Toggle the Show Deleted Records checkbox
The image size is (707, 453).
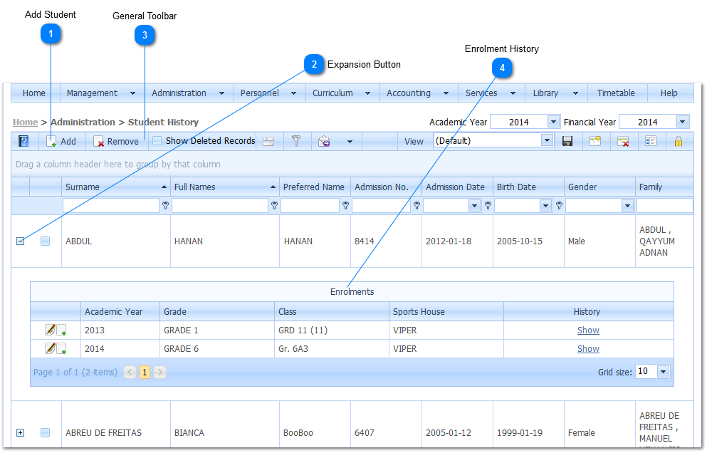[157, 141]
